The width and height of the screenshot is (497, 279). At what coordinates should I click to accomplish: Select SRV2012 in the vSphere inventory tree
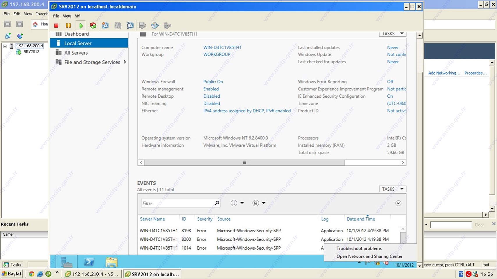click(31, 52)
